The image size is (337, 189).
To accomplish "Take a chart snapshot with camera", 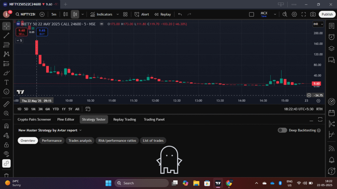I will [313, 14].
